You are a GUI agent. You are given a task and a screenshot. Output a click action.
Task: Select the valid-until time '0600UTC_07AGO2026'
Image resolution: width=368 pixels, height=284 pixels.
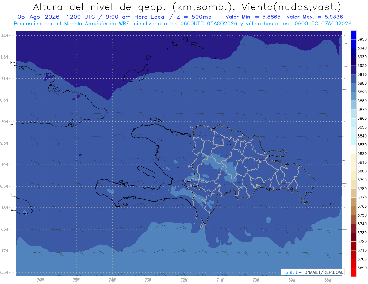point(323,24)
